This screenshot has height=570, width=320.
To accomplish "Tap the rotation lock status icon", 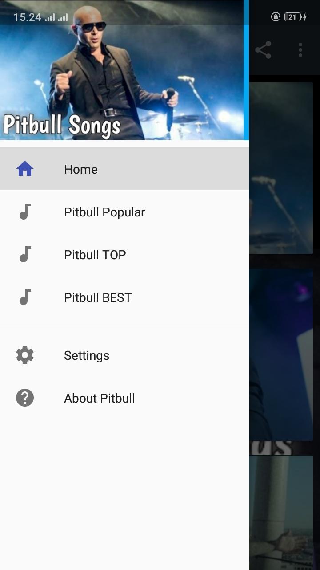I will pos(276,17).
